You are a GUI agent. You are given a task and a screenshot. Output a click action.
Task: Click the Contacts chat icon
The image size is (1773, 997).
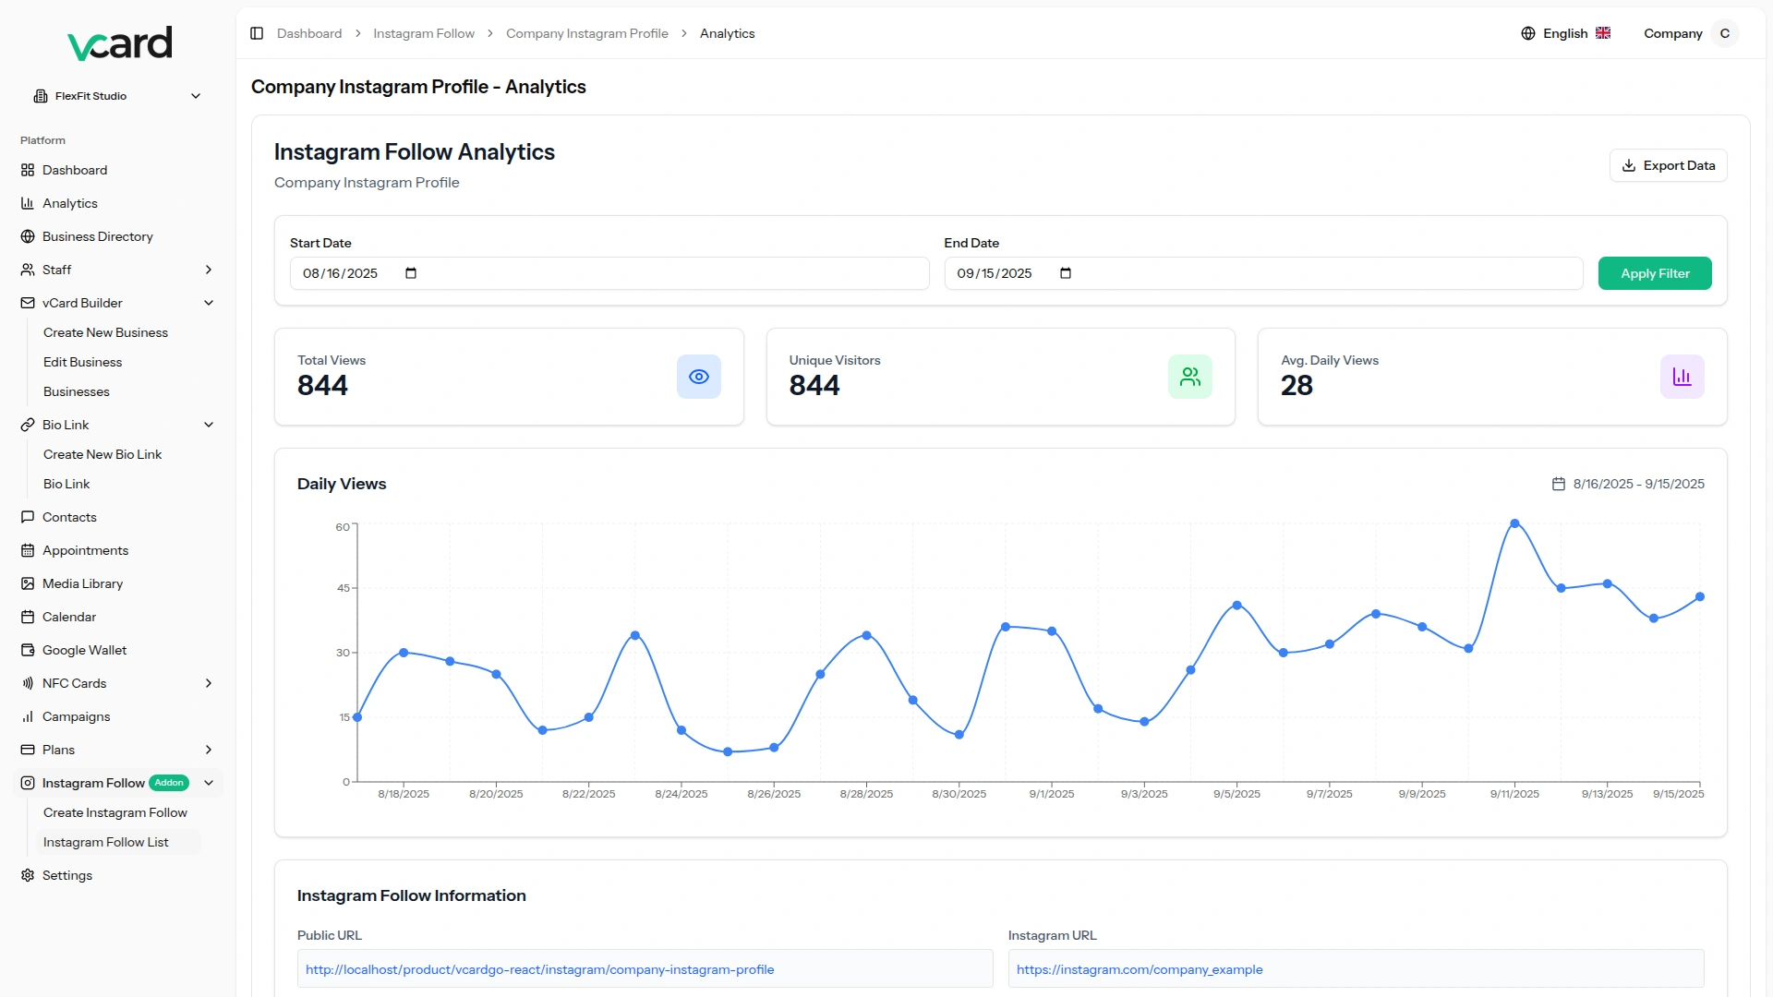point(28,517)
